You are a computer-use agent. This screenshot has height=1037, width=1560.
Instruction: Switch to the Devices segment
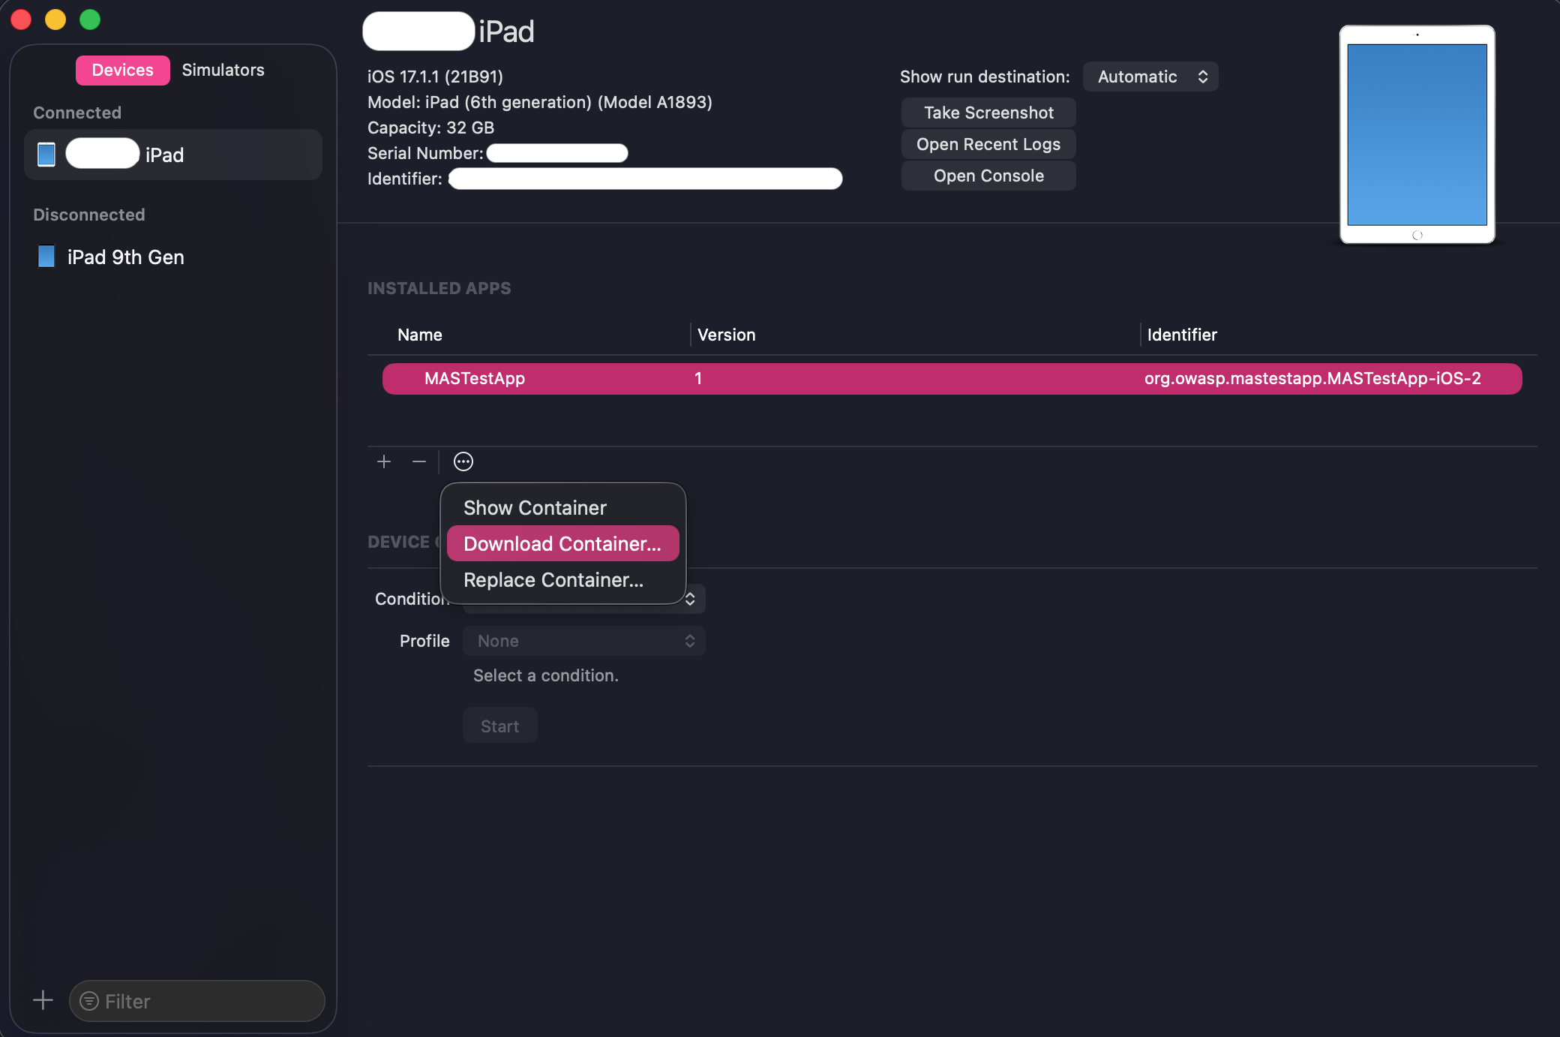122,70
